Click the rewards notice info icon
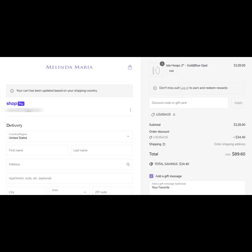Screen dimensions: 252x252 [155, 88]
